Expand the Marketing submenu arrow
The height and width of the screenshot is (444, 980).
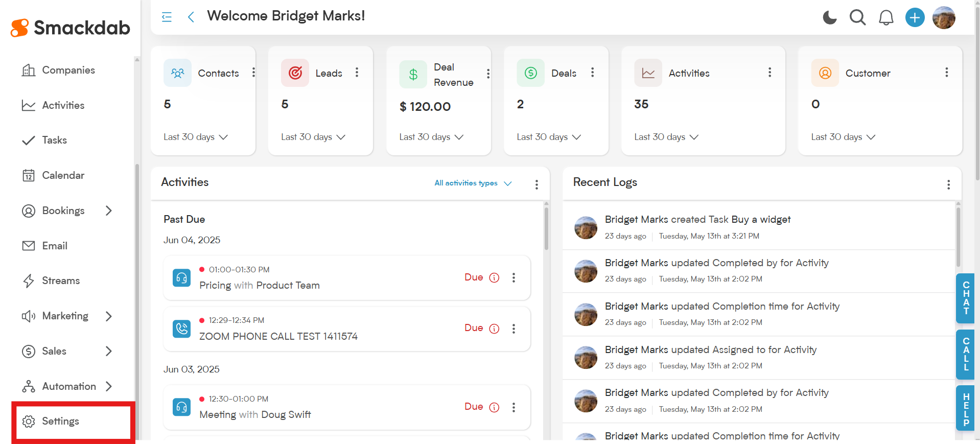click(x=108, y=316)
